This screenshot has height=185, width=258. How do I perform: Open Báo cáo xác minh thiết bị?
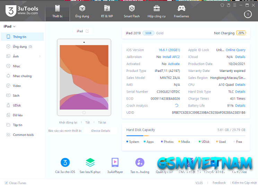click(65, 131)
